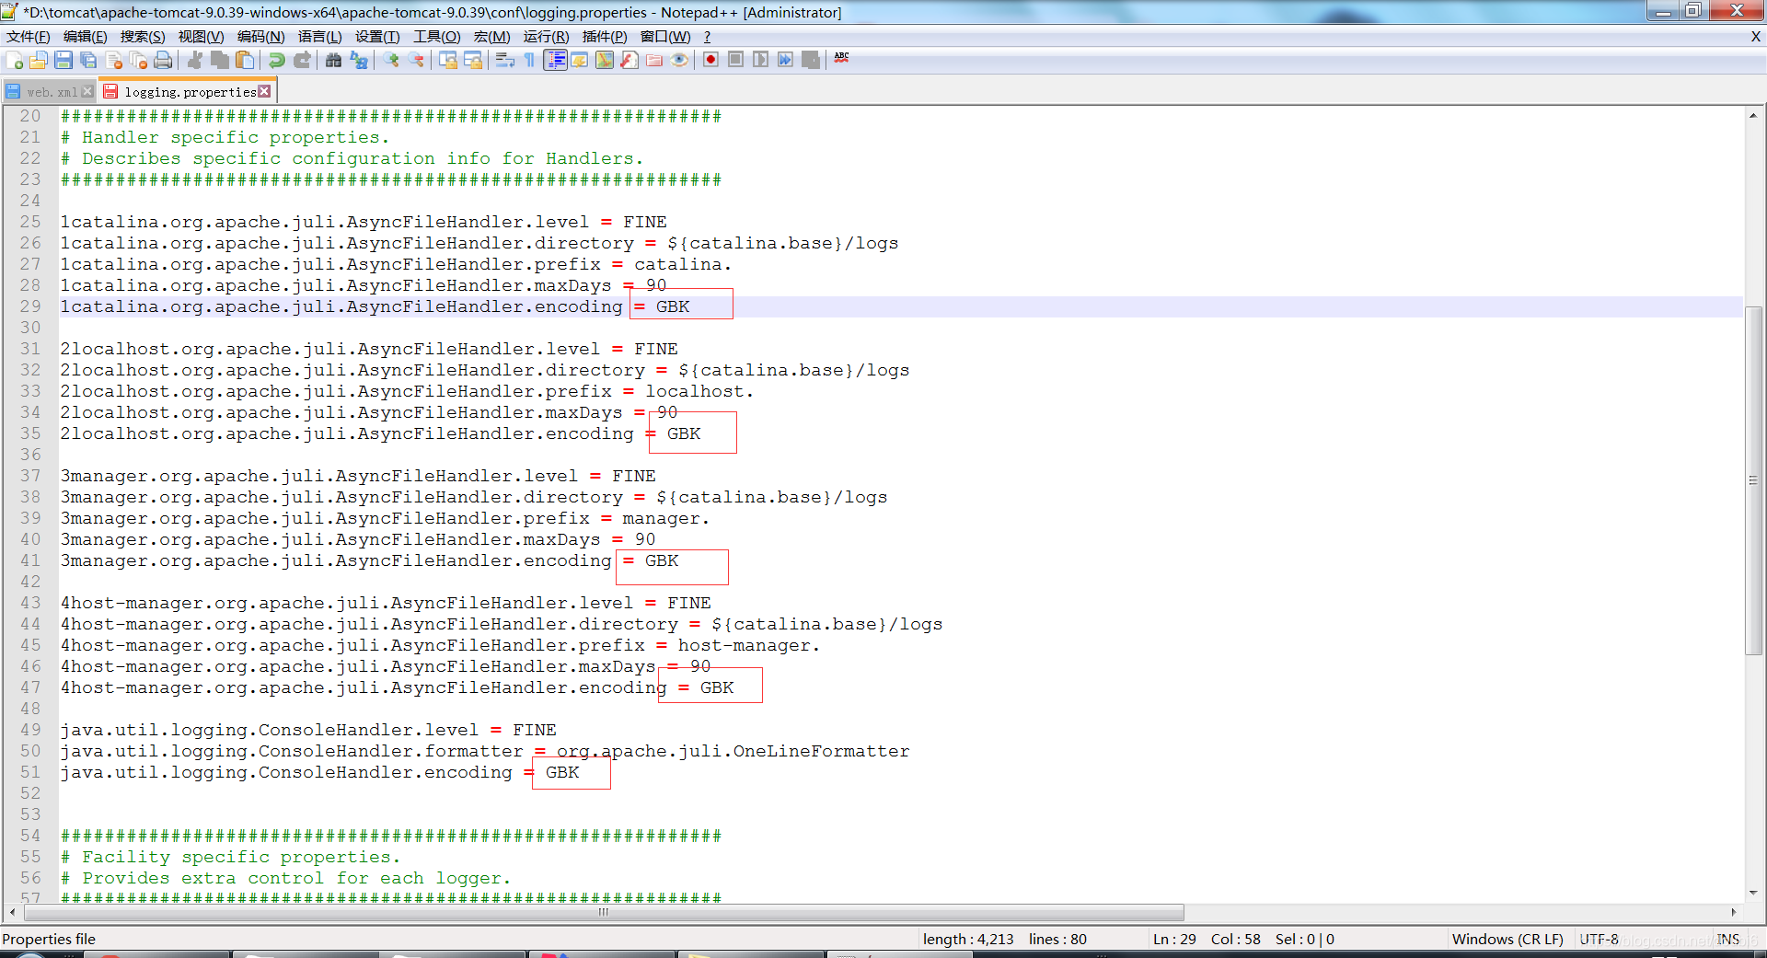
Task: Open the Folder as Workspace icon
Action: (x=654, y=61)
